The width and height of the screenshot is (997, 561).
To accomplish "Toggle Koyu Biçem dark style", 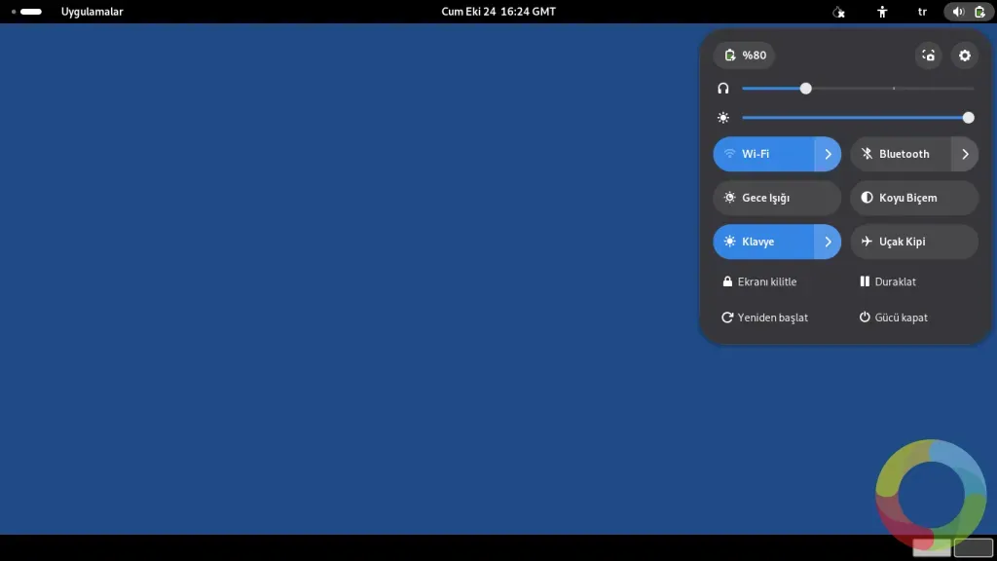I will tap(914, 198).
